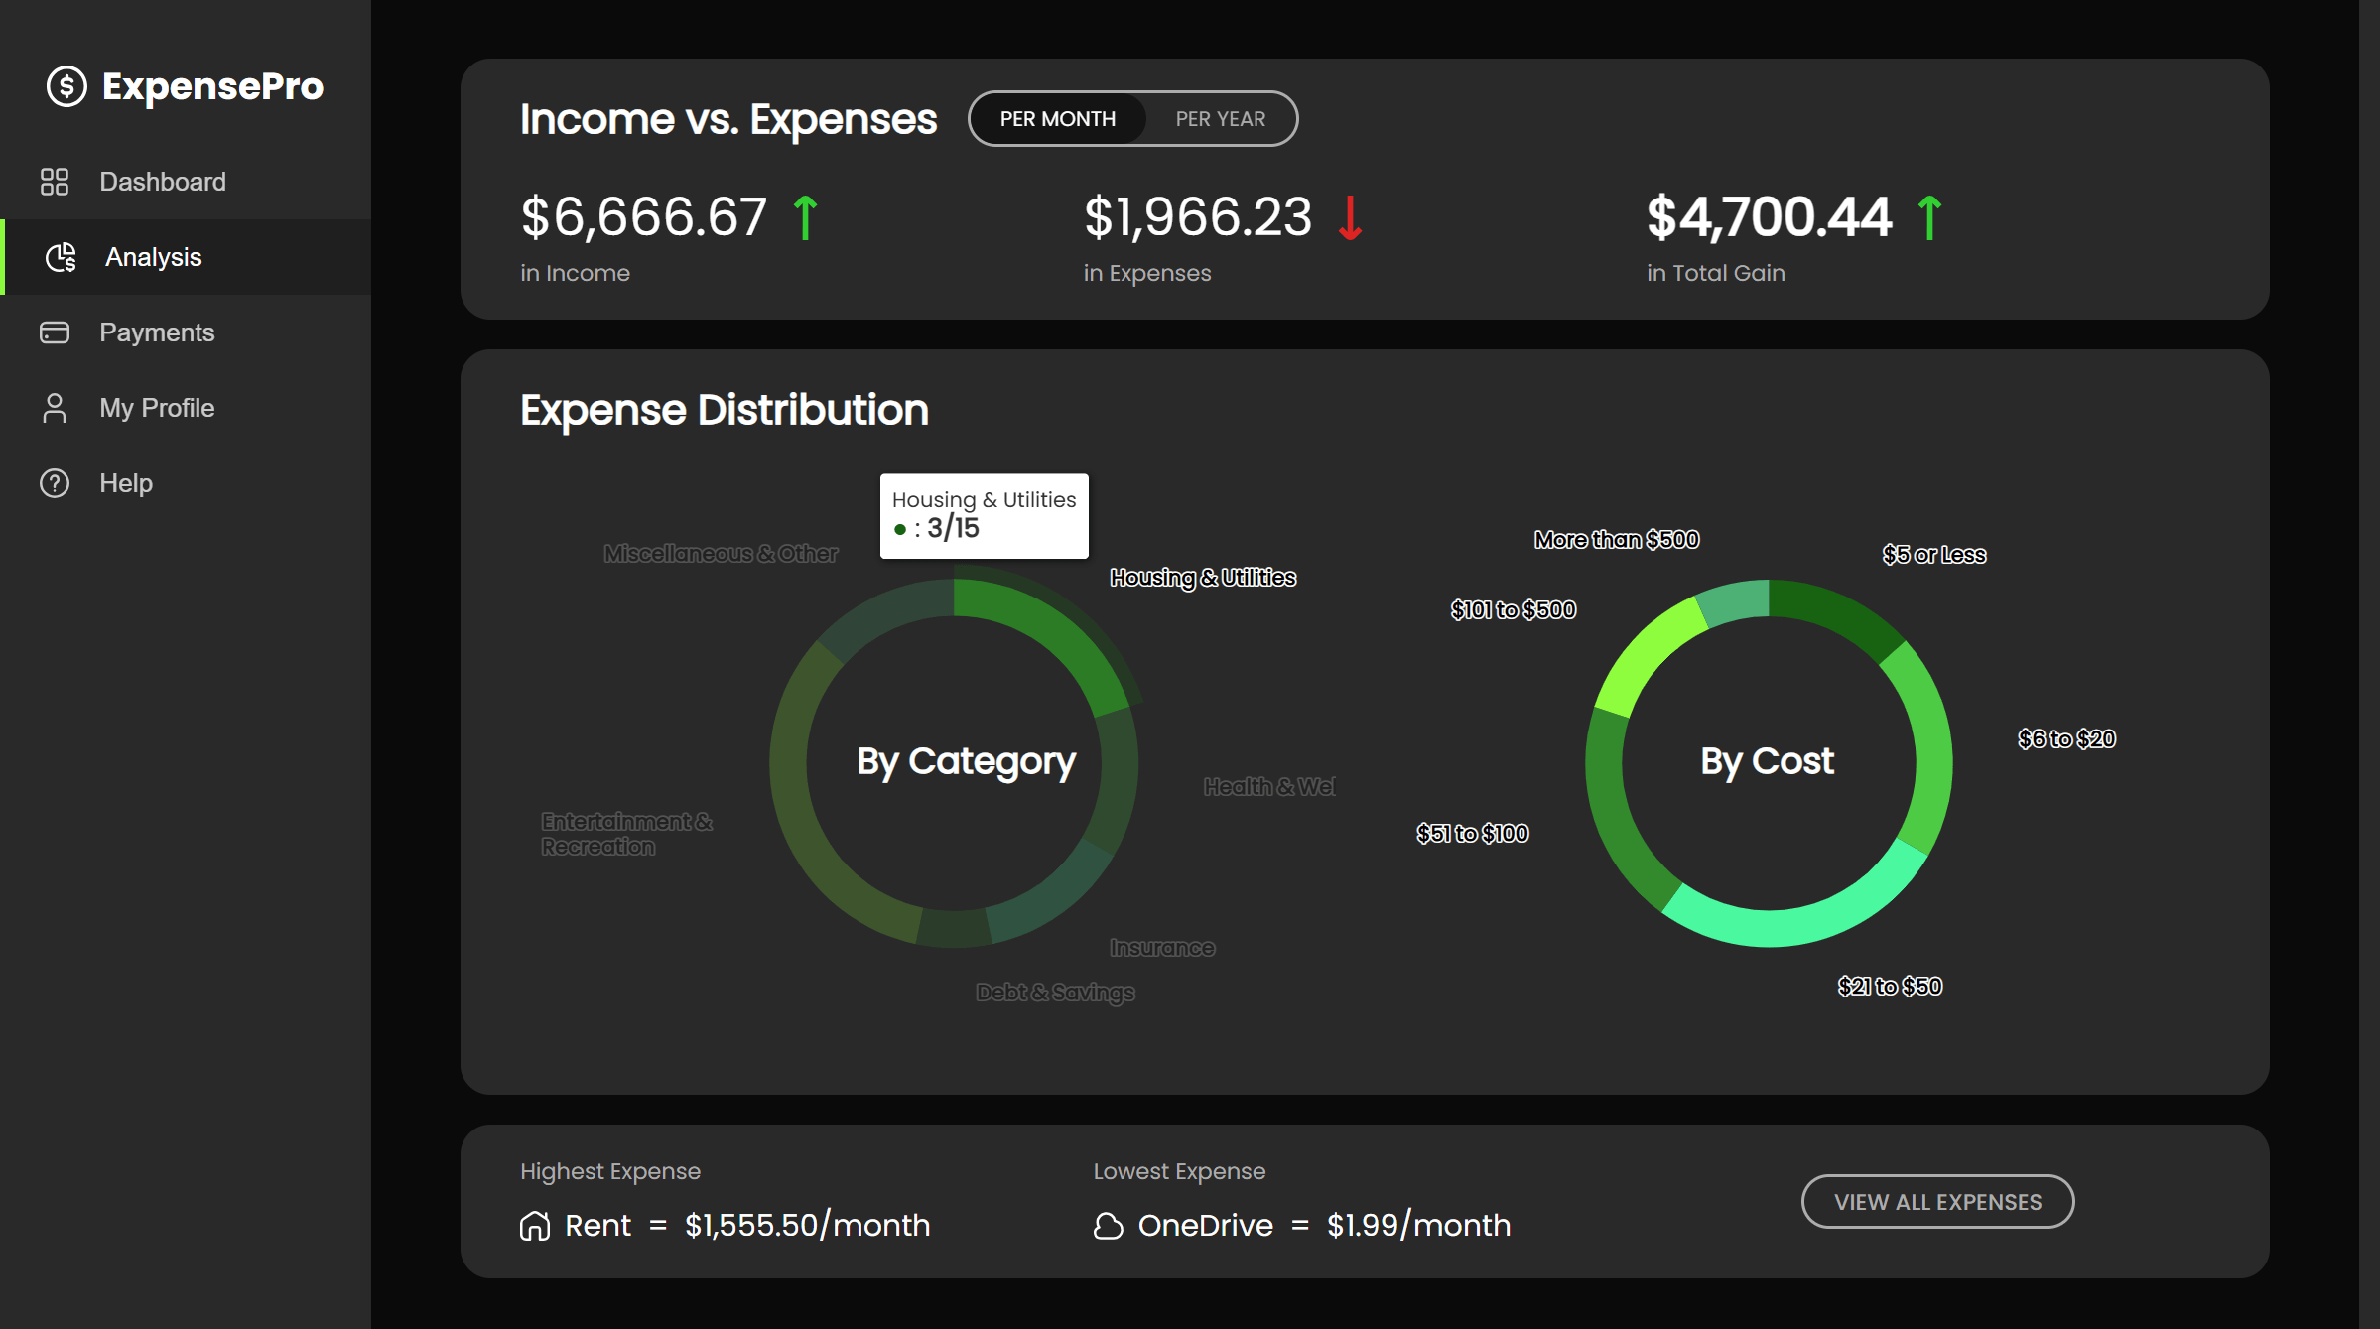The width and height of the screenshot is (2380, 1329).
Task: Click the Dashboard grid icon
Action: (x=55, y=182)
